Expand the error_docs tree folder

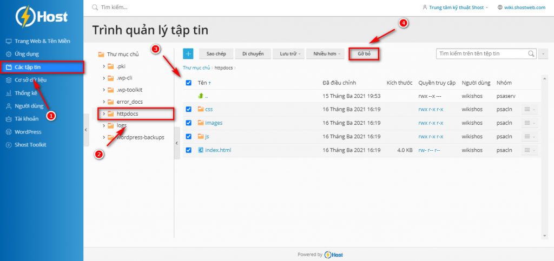pyautogui.click(x=104, y=102)
